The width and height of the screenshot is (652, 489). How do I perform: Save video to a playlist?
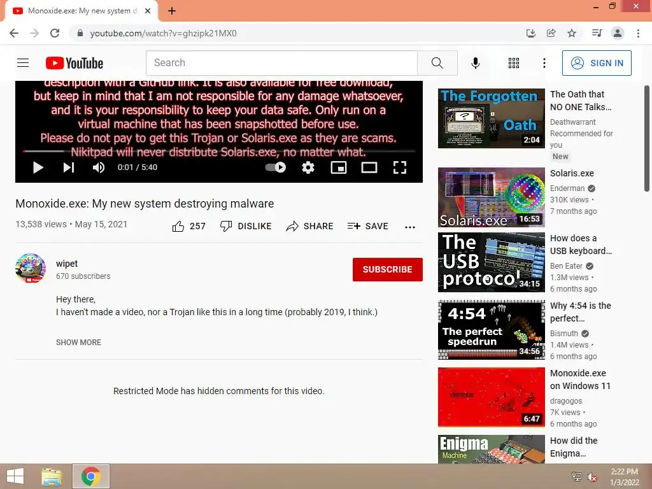367,226
